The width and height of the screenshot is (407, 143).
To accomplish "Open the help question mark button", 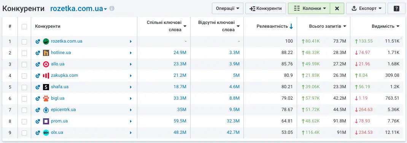I will tap(396, 8).
